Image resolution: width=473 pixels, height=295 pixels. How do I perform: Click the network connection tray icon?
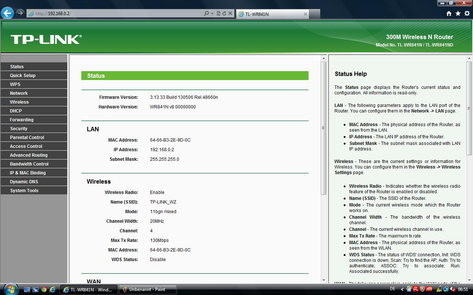tap(446, 289)
